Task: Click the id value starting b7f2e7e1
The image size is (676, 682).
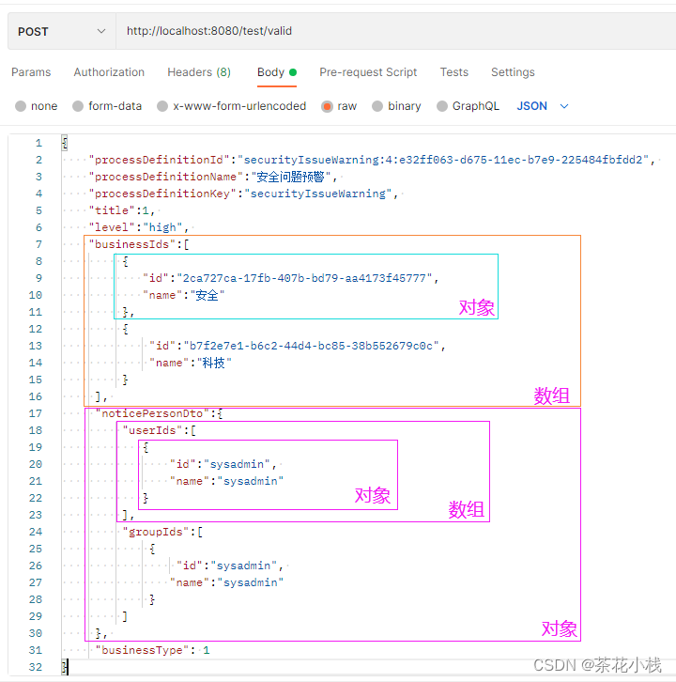Action: (x=312, y=347)
